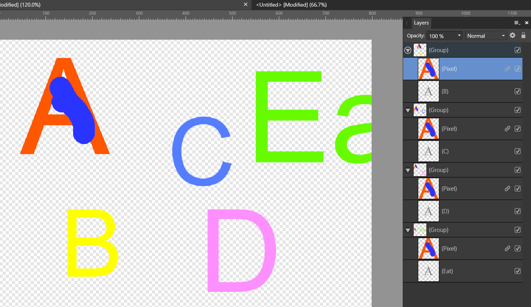
Task: Click link icon on Pixel layer above (C)
Action: click(507, 129)
